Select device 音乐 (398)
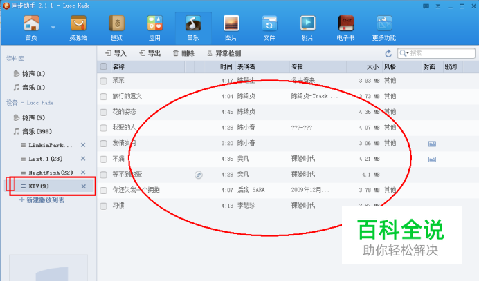479x281 pixels. click(33, 131)
